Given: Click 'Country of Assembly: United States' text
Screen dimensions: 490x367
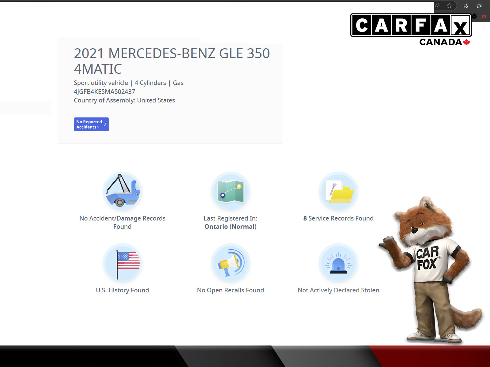Looking at the screenshot, I should 124,100.
